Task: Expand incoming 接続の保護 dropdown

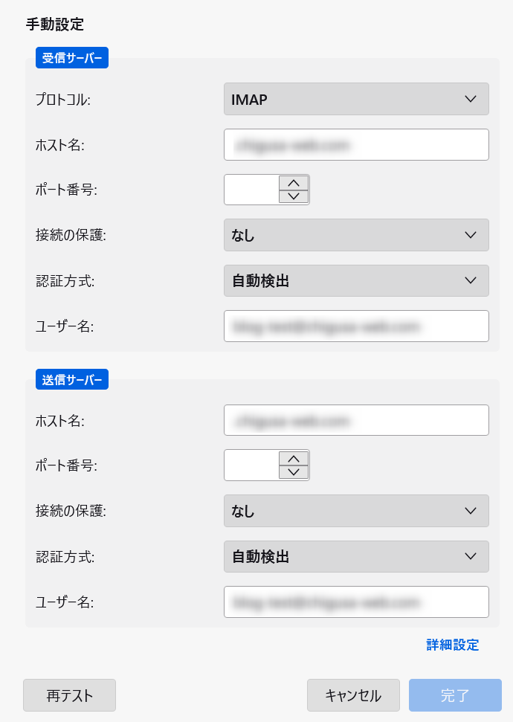Action: point(356,235)
